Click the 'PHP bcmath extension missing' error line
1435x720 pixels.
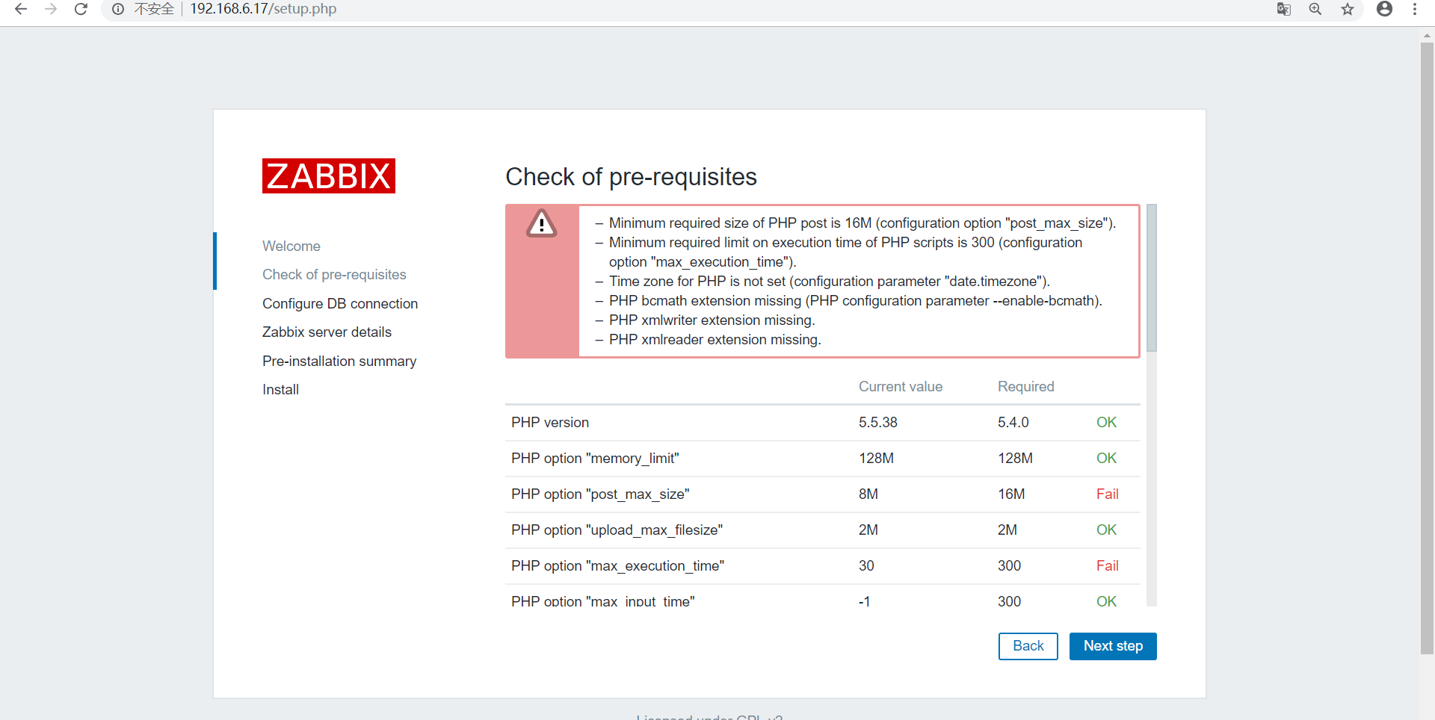pos(856,301)
